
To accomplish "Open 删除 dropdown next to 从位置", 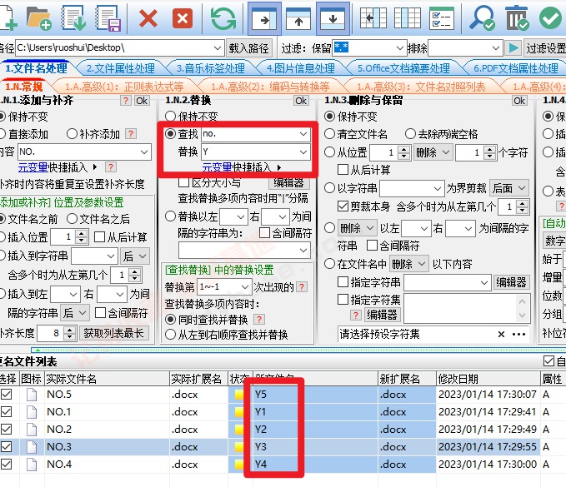I will click(433, 152).
